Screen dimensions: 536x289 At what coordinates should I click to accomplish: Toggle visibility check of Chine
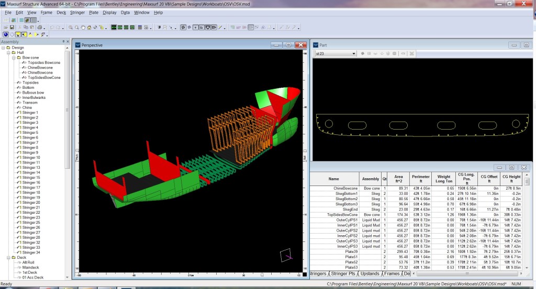click(19, 108)
